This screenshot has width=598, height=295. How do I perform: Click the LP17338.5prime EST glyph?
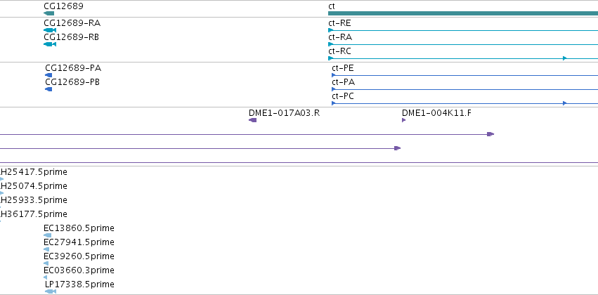pyautogui.click(x=51, y=291)
